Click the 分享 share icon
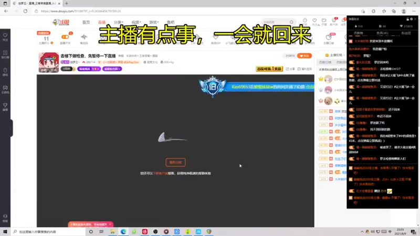Image resolution: width=420 pixels, height=236 pixels. (x=291, y=69)
